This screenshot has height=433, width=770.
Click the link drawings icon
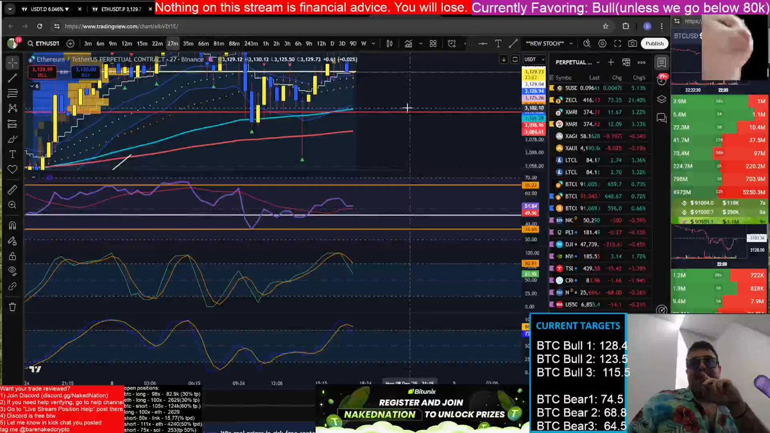tap(12, 287)
